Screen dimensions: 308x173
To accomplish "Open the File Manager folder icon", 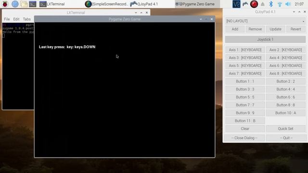I will 24,4.
